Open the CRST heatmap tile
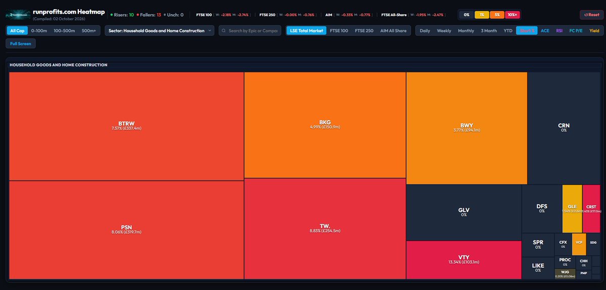Viewport: 606px width, 290px height. (x=591, y=209)
